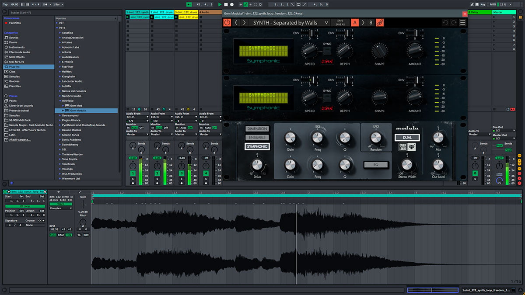Undo last change in Gem Modula

[x=444, y=22]
